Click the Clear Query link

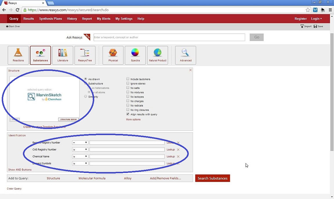14,189
